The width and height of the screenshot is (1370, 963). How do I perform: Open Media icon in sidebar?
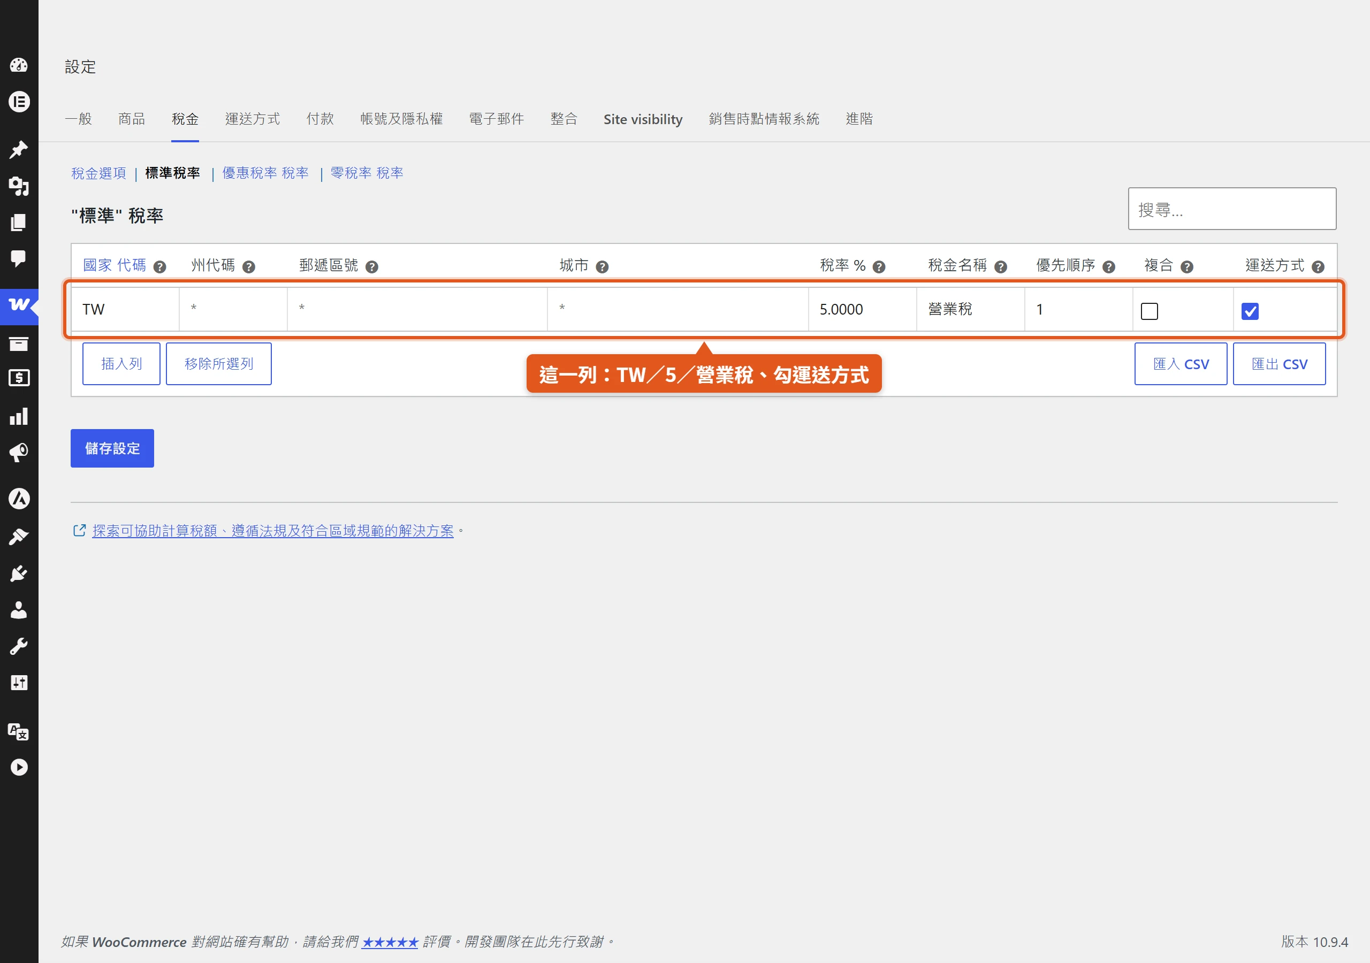click(x=19, y=186)
